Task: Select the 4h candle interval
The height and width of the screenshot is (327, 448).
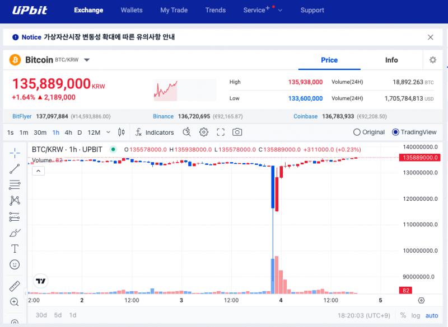Action: pos(68,132)
